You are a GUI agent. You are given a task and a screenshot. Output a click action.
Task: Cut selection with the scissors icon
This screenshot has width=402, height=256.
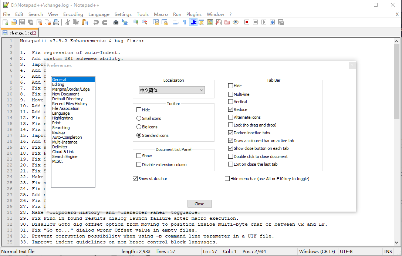tap(68, 22)
